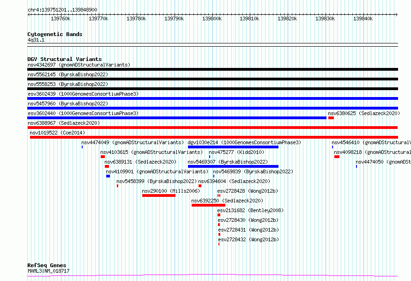
Task: Click nsv4474049 gnomADStructuralVariants label
Action: tap(133, 142)
